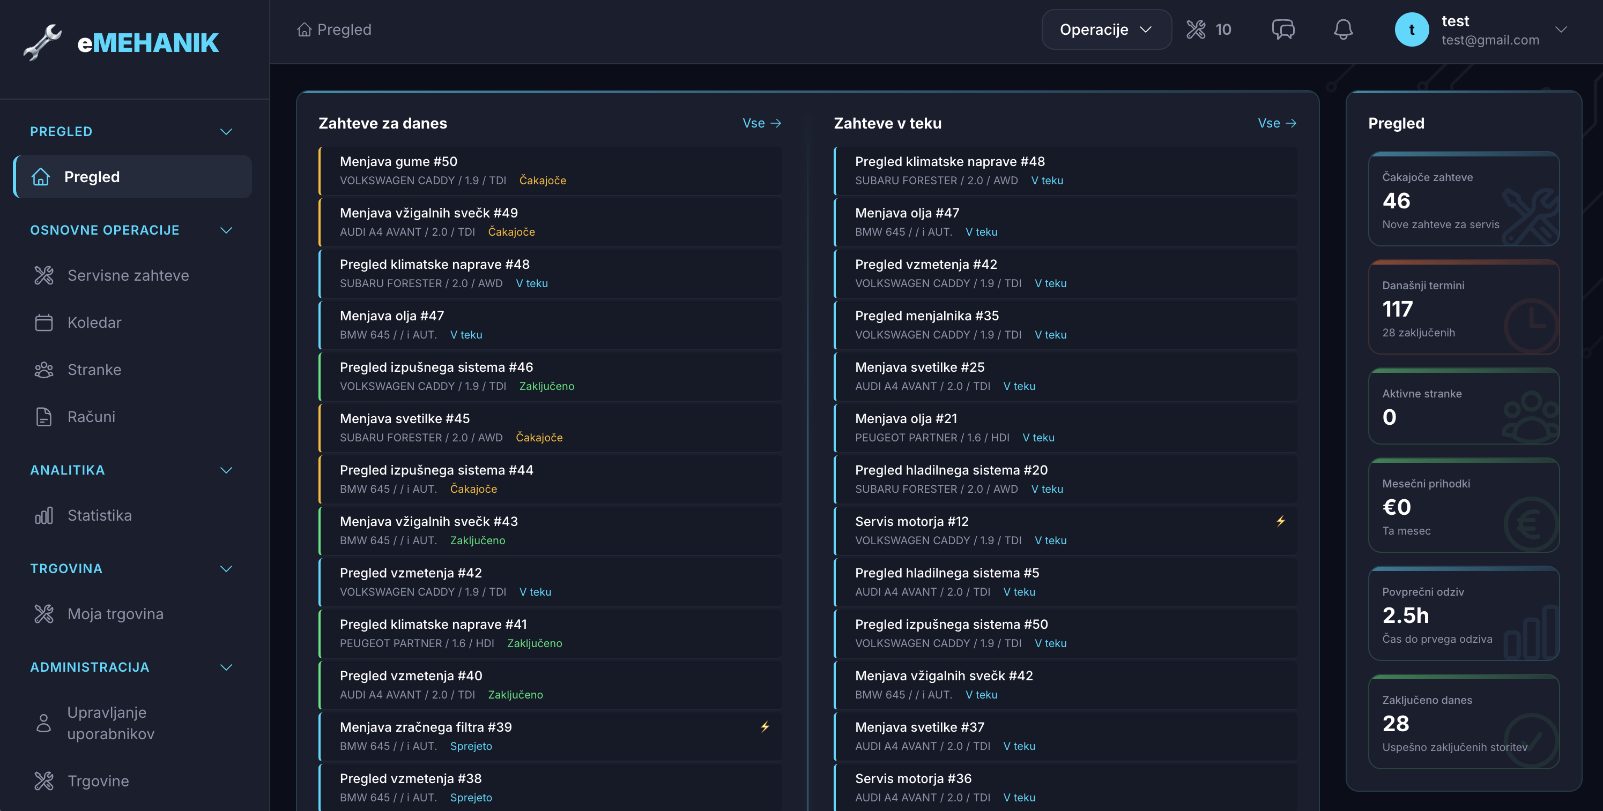The height and width of the screenshot is (811, 1603).
Task: Open the Operacije dropdown
Action: point(1106,29)
